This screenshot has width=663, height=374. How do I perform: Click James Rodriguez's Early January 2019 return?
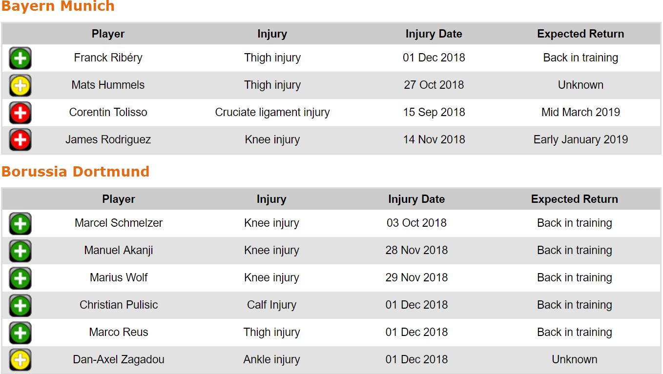(580, 139)
